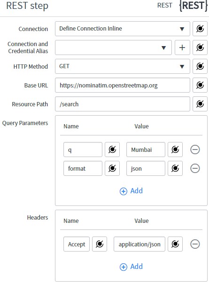
Task: Create new alias with plus button
Action: (182, 47)
